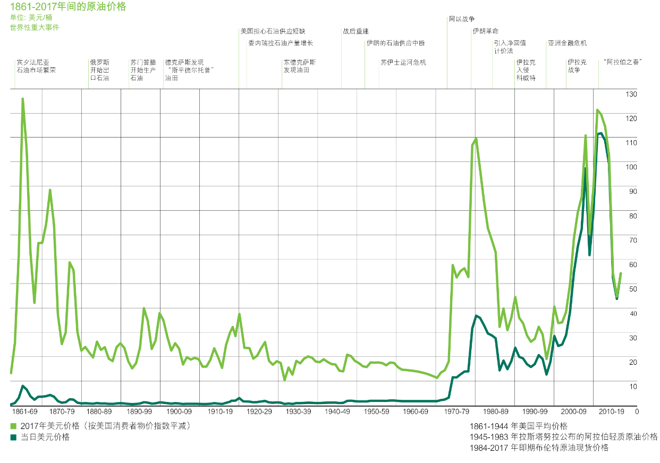Click x-axis label 1940-49
660x463 pixels.
337,411
